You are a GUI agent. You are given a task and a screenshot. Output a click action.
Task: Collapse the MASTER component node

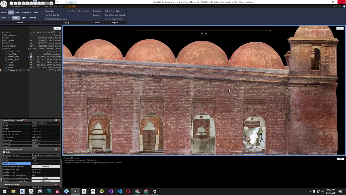coord(3,48)
